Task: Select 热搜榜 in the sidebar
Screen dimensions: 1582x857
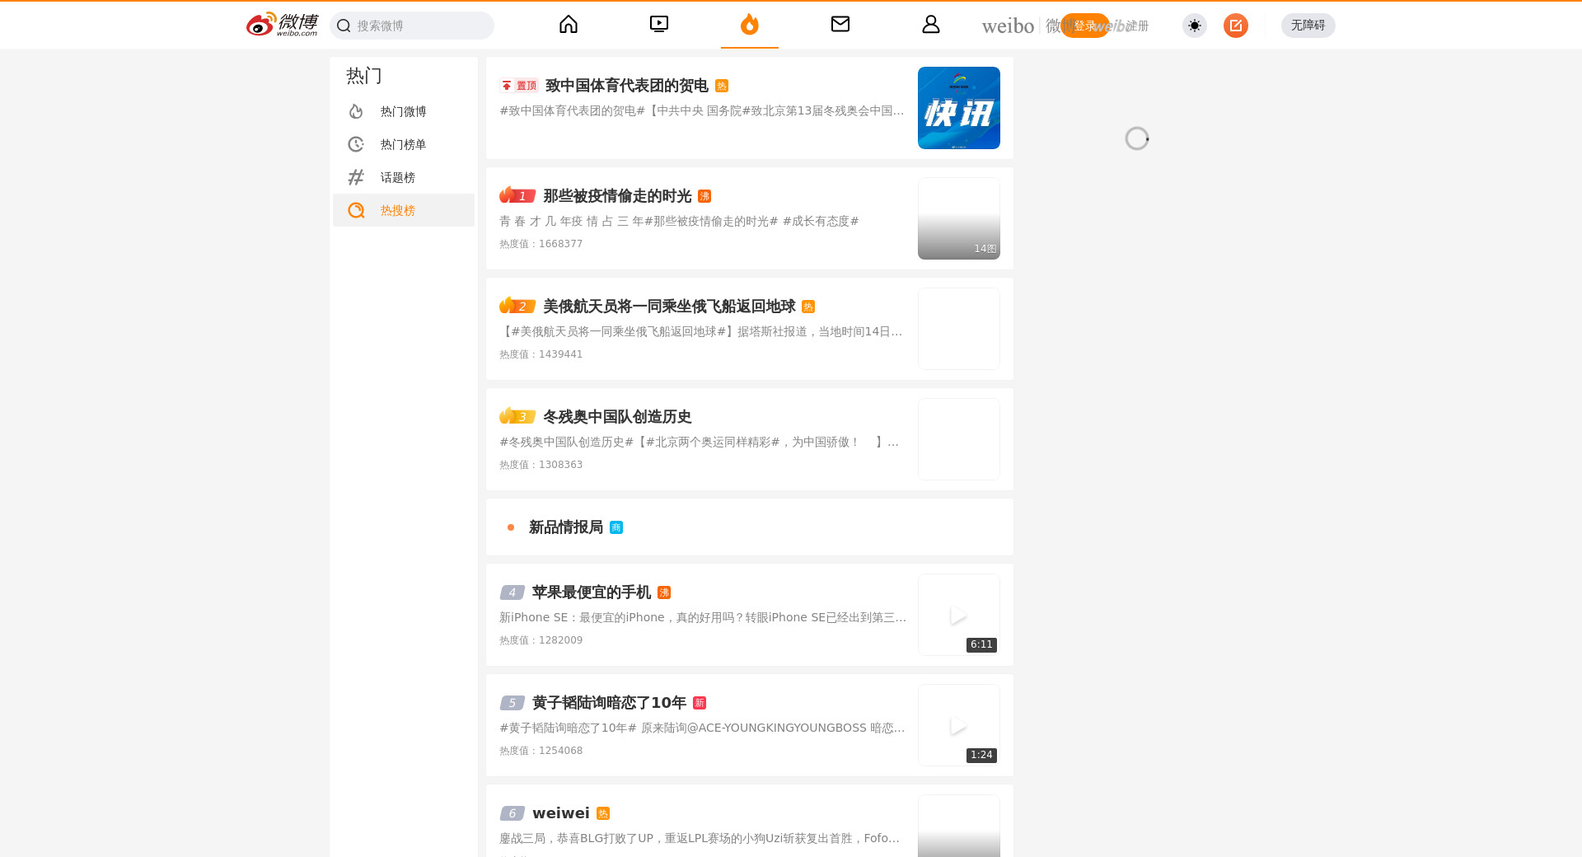Action: (397, 210)
